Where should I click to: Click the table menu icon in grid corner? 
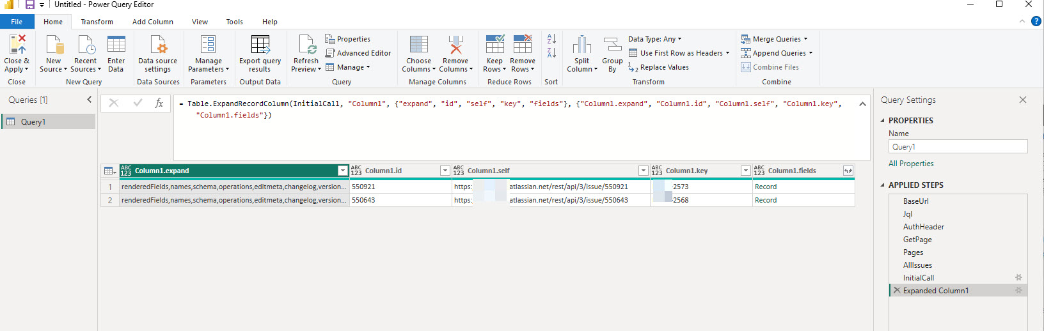(x=110, y=171)
